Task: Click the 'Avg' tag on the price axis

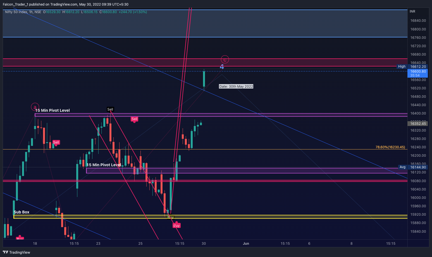Action: point(402,167)
